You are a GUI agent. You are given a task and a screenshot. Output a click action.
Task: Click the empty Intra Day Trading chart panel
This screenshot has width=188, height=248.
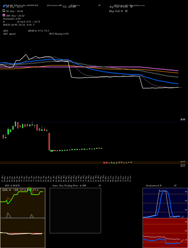click(75, 210)
